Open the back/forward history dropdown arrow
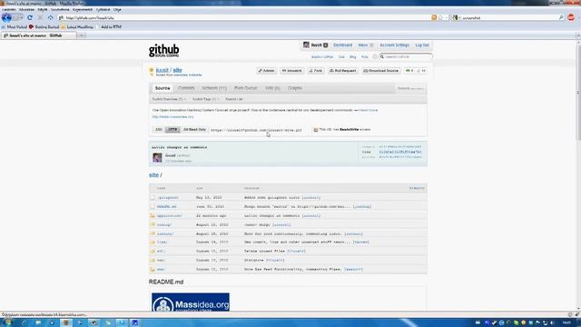 click(x=21, y=17)
